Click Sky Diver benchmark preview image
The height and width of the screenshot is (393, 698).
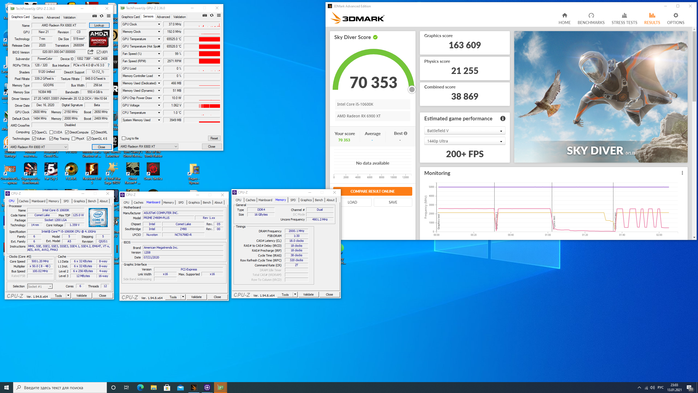tap(601, 97)
